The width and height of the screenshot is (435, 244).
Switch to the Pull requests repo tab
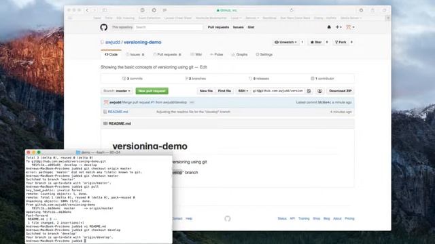tap(167, 54)
